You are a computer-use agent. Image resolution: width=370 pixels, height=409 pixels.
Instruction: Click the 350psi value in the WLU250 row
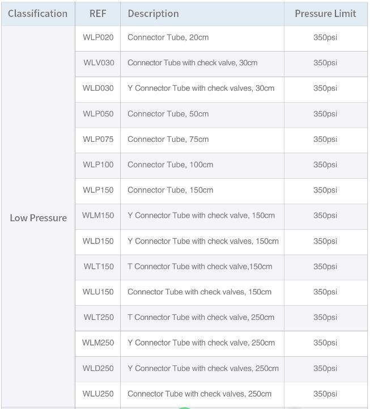point(325,394)
